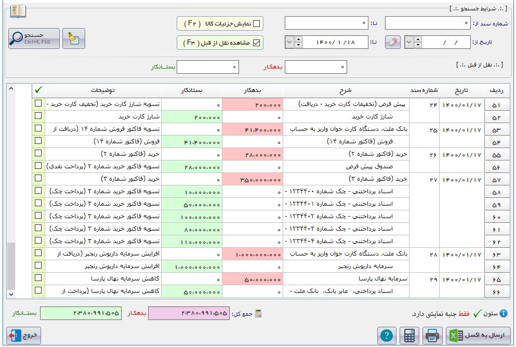Click the بدهکار column header
Image resolution: width=516 pixels, height=347 pixels.
[253, 90]
